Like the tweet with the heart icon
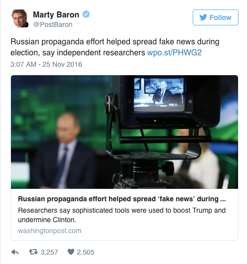 pyautogui.click(x=71, y=252)
